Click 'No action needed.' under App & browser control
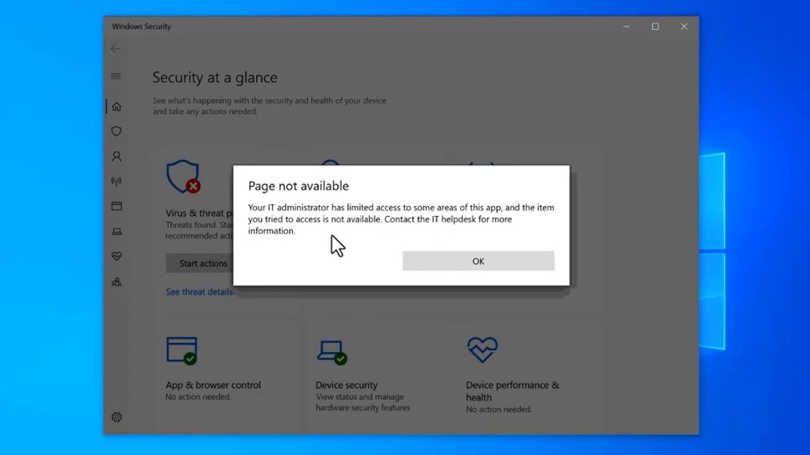 [x=198, y=397]
